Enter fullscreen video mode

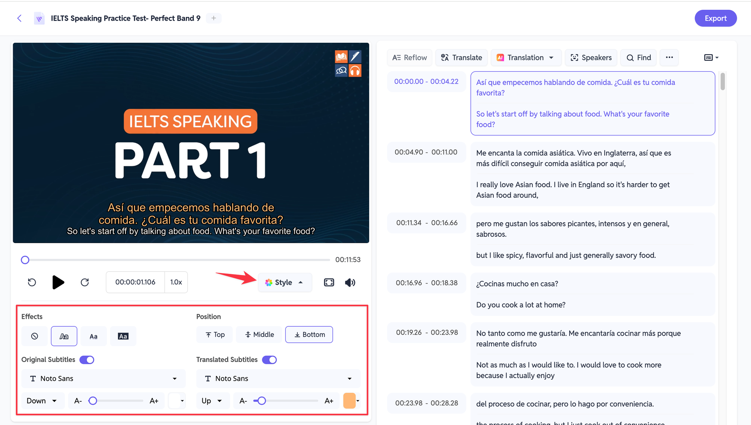click(x=329, y=282)
